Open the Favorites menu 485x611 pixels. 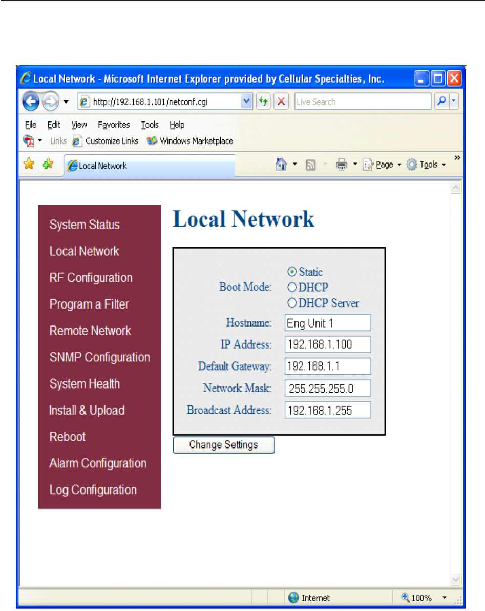(x=114, y=125)
